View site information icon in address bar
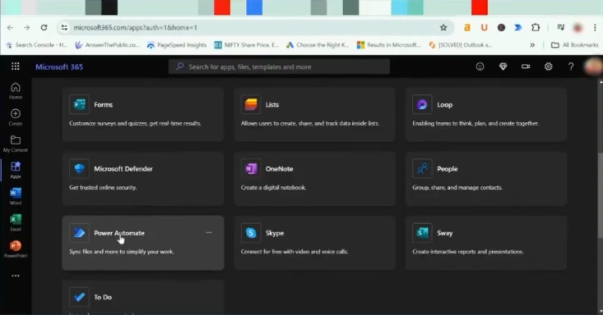The width and height of the screenshot is (603, 315). tap(64, 28)
